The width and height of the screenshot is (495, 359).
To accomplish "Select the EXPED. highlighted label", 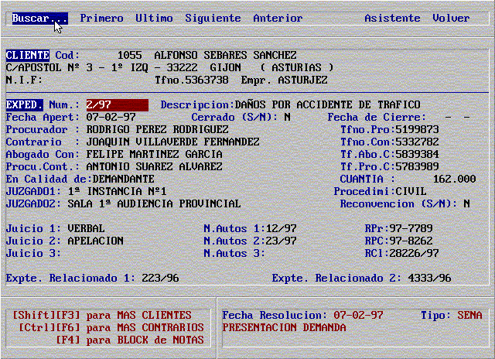I will [24, 104].
